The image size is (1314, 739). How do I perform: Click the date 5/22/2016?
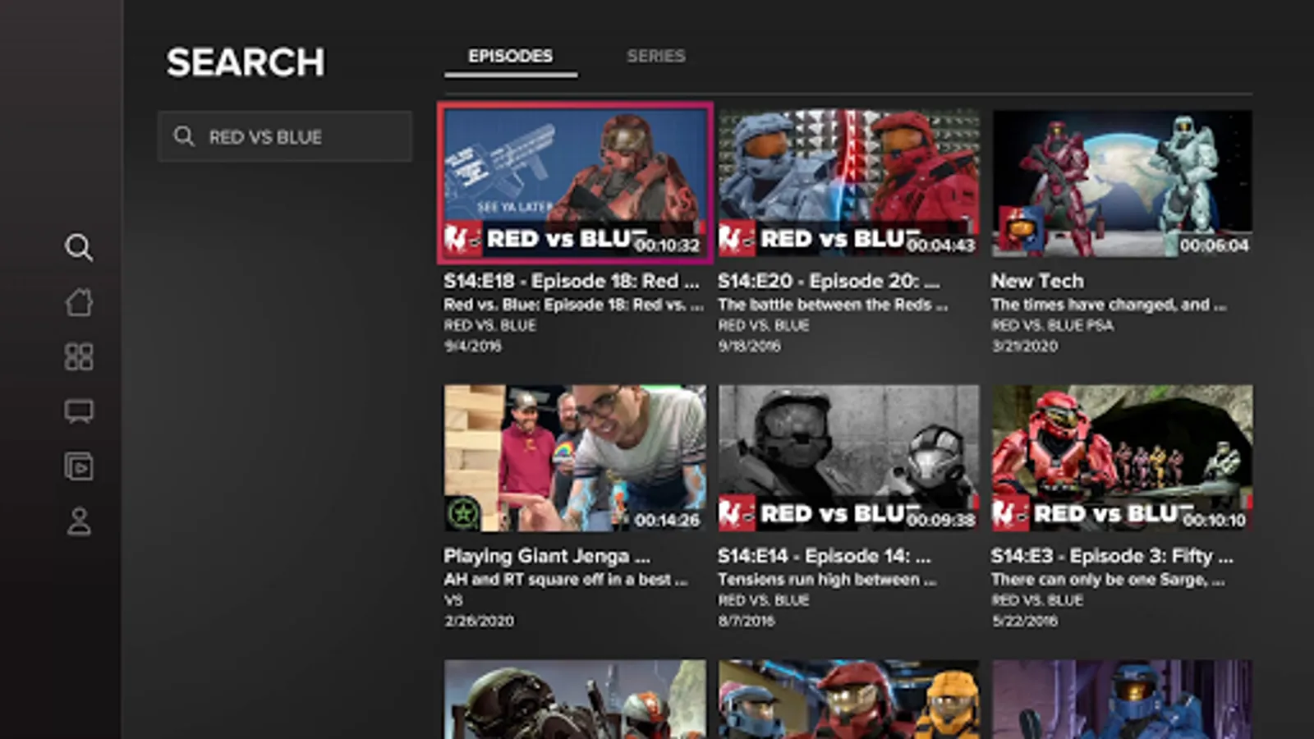(1025, 621)
